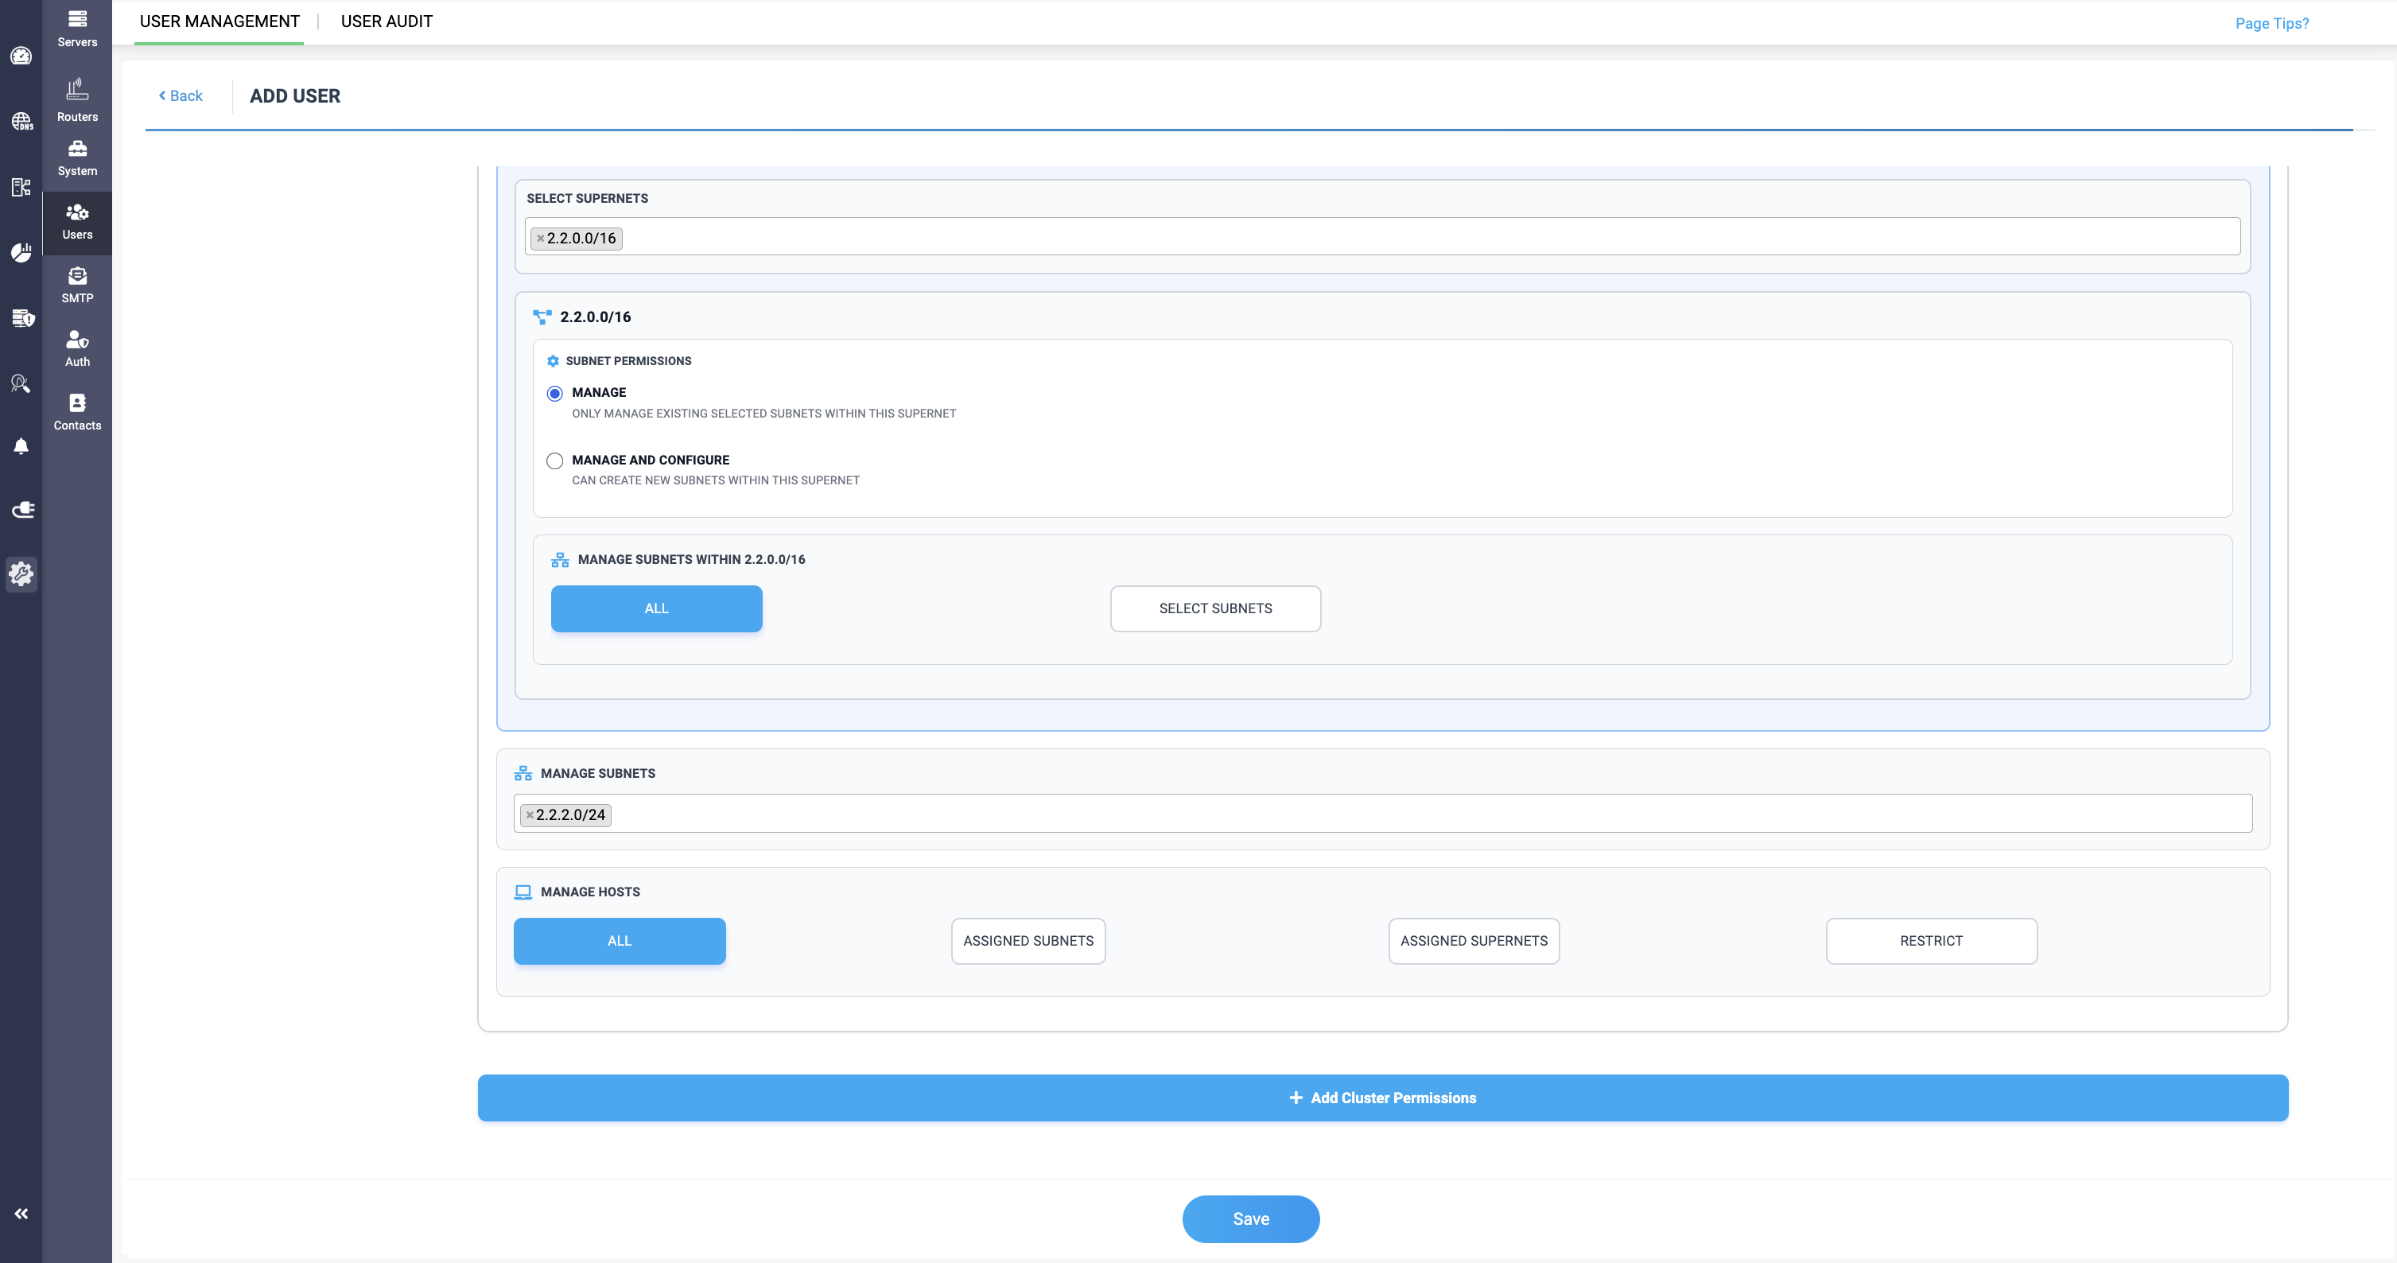
Task: Choose SELECT SUBNETS toggle button
Action: 1214,608
